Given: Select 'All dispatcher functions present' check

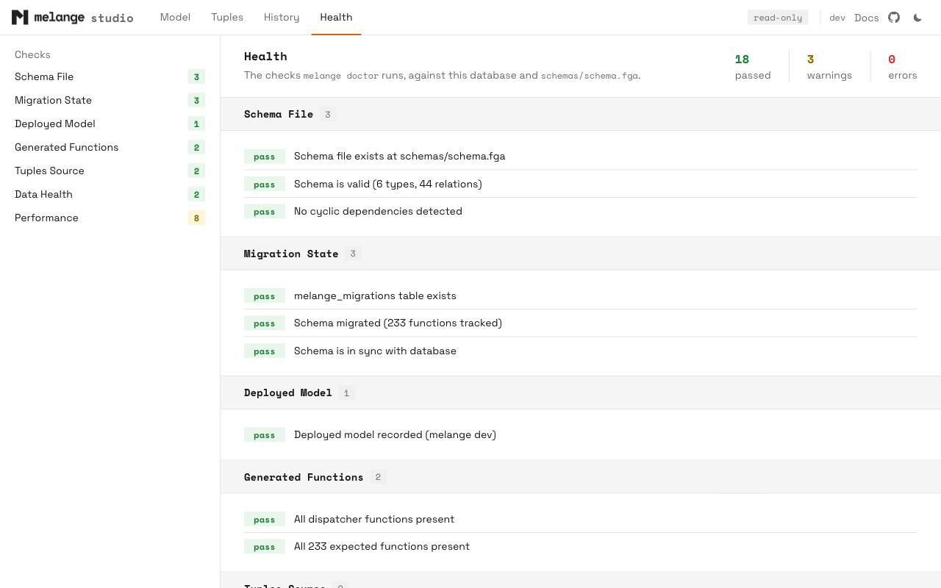Looking at the screenshot, I should (x=581, y=519).
